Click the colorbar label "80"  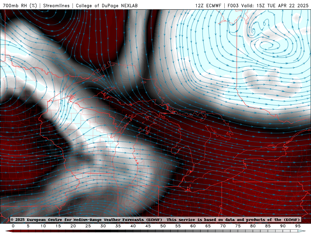253,226
